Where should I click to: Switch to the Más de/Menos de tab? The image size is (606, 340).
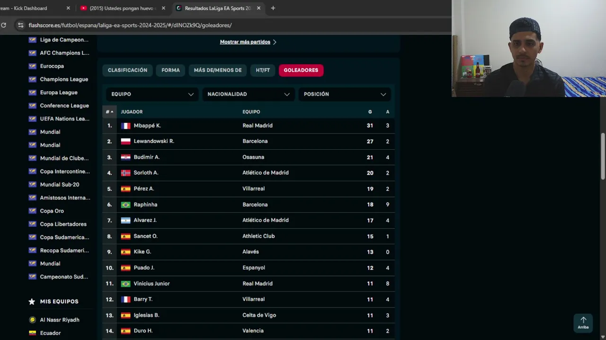[218, 70]
